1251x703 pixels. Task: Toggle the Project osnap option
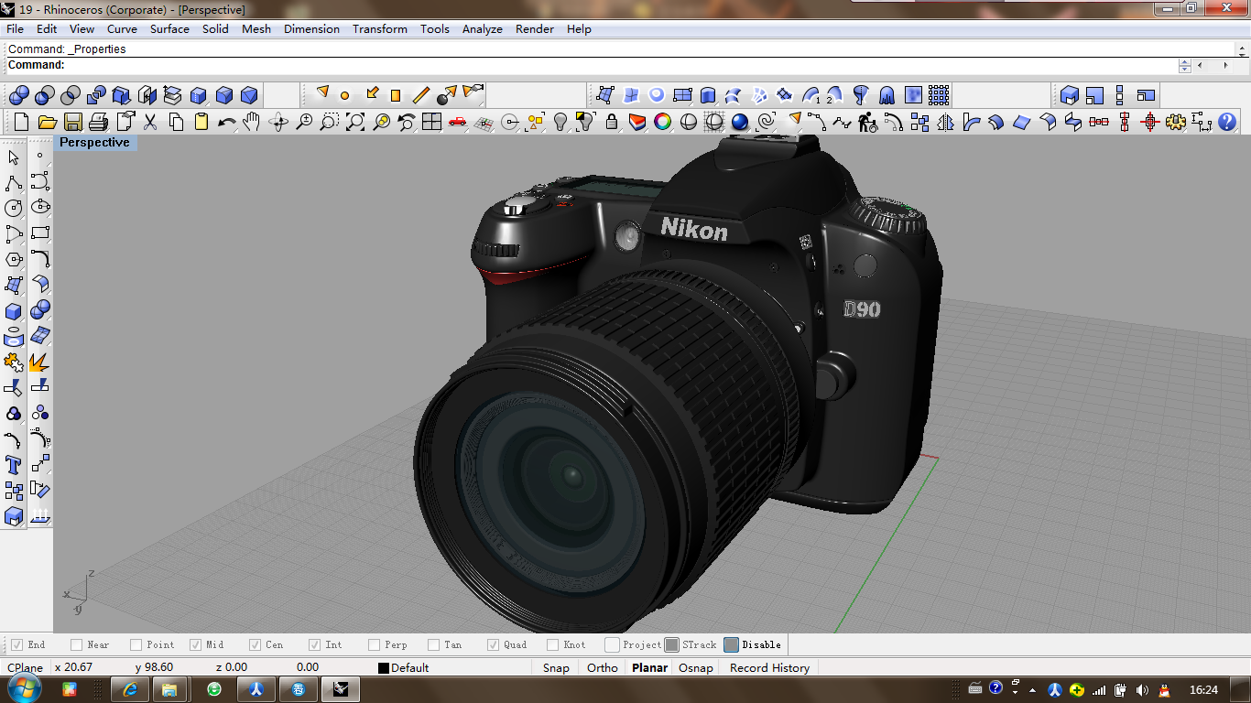pyautogui.click(x=613, y=645)
